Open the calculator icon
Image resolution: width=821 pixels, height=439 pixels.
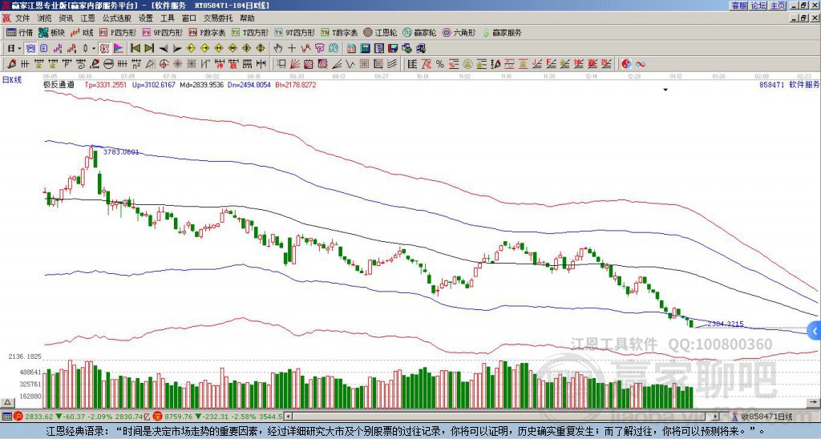point(366,49)
